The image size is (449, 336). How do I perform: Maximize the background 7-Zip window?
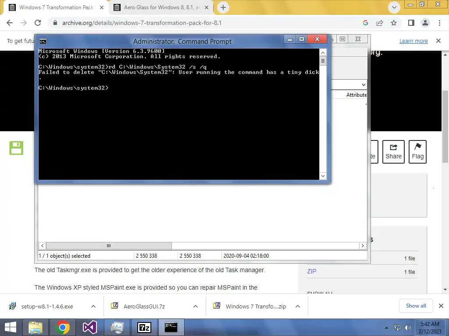tap(342, 39)
